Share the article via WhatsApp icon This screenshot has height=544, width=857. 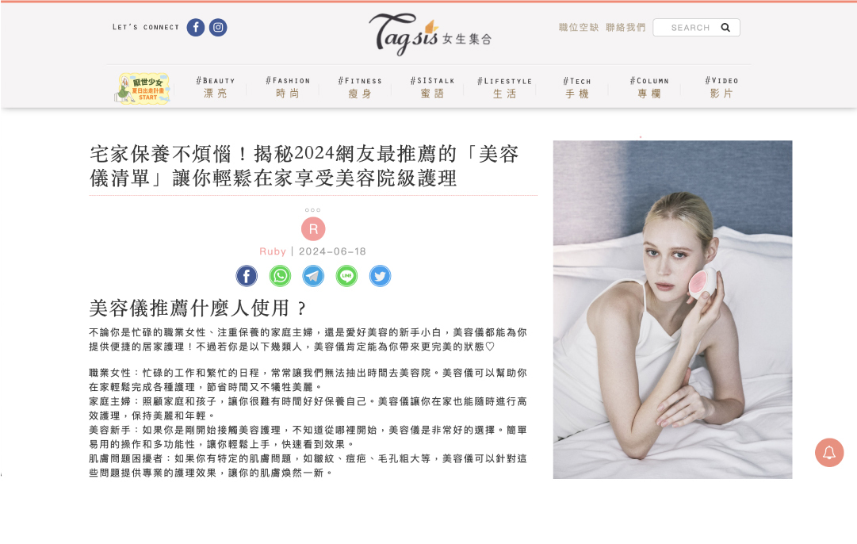280,276
